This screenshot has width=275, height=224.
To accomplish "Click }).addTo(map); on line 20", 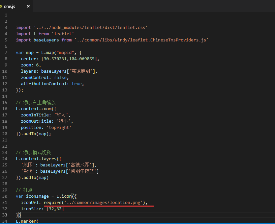I will tap(34, 134).
